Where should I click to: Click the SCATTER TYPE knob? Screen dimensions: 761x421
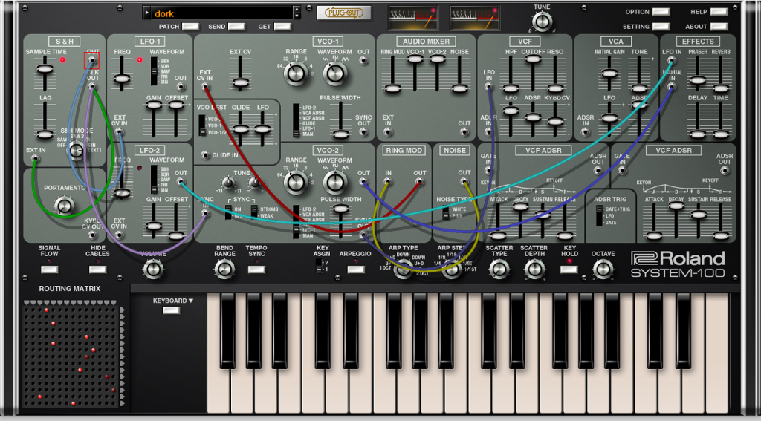499,270
